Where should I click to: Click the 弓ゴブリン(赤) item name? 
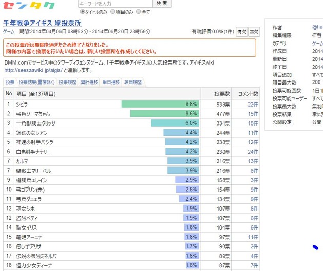[x=30, y=190]
